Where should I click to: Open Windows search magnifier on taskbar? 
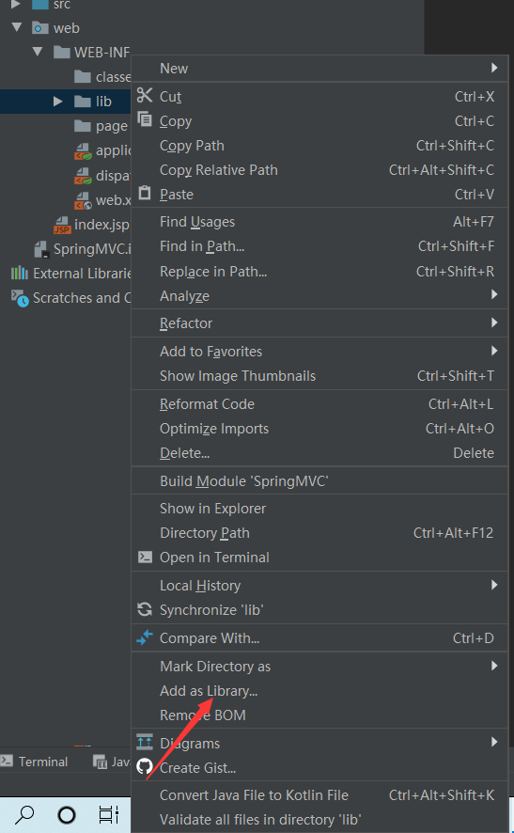[x=24, y=814]
